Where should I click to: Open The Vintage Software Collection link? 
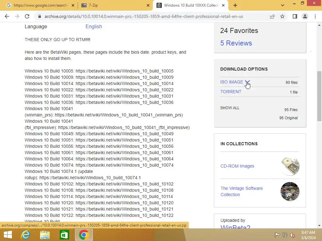click(x=241, y=191)
